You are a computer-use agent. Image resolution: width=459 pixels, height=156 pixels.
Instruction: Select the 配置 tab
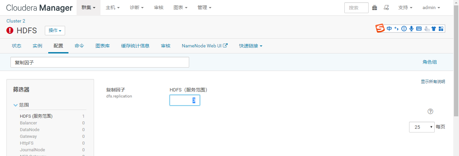[58, 46]
